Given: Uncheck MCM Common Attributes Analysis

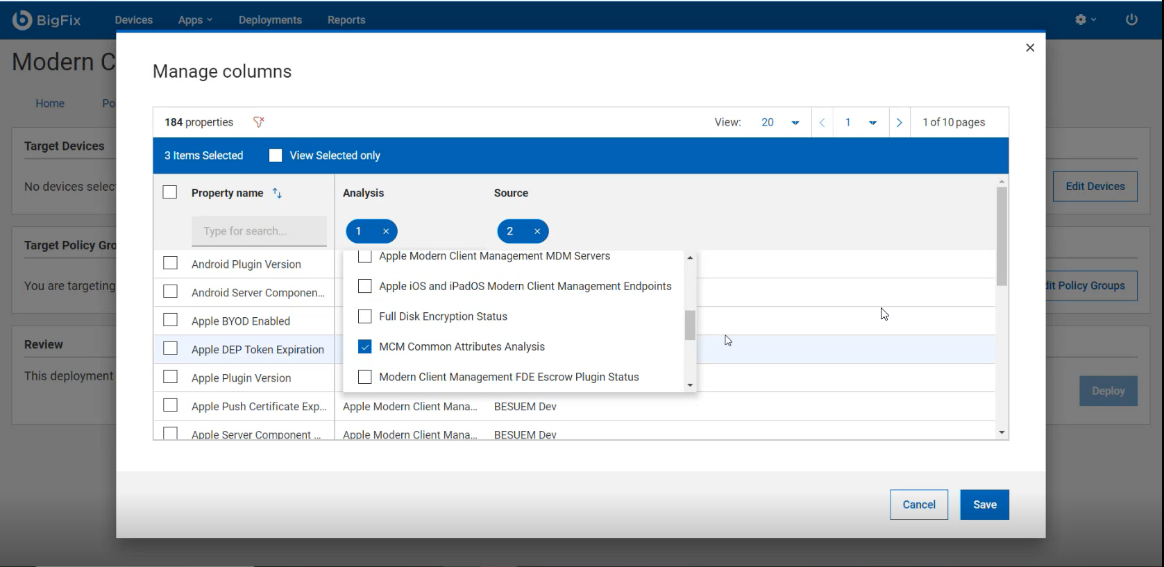Looking at the screenshot, I should (364, 346).
